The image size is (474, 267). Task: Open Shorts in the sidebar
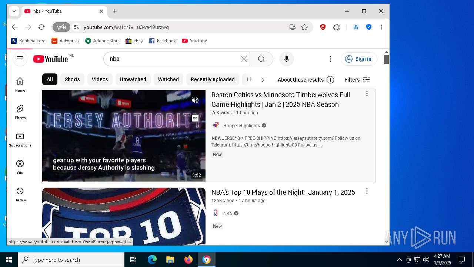point(20,112)
